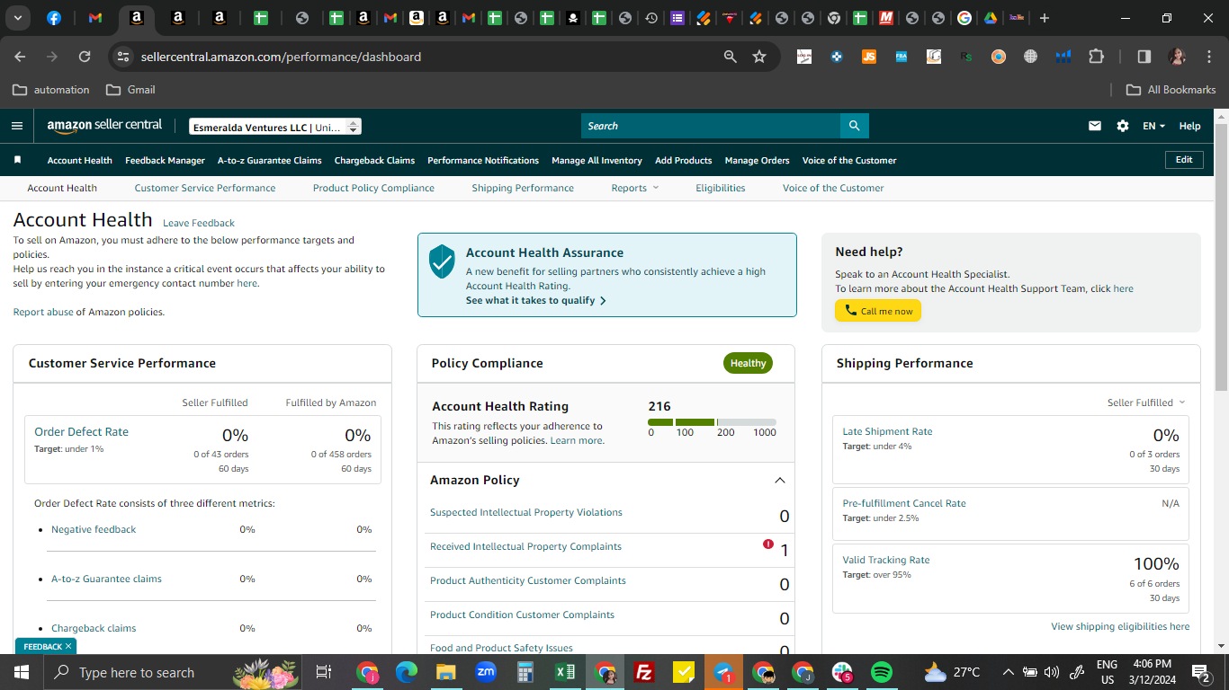The image size is (1229, 690).
Task: Open the messages envelope icon
Action: (x=1095, y=126)
